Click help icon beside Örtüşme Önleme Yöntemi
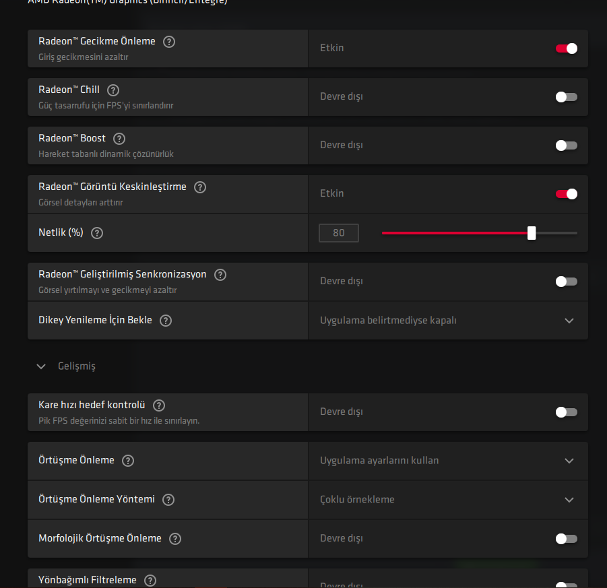This screenshot has height=588, width=607. (x=168, y=500)
